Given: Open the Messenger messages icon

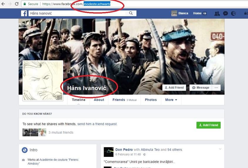Looking at the screenshot, I should [x=225, y=14].
